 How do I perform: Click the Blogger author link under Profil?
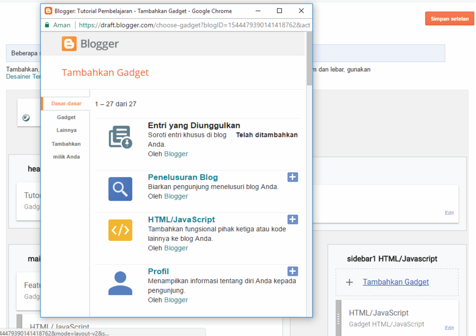point(176,300)
